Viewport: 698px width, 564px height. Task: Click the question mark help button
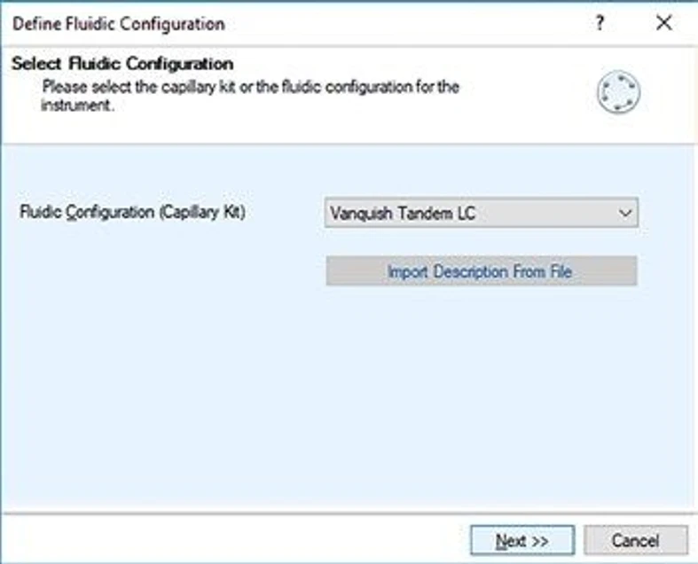(x=600, y=24)
